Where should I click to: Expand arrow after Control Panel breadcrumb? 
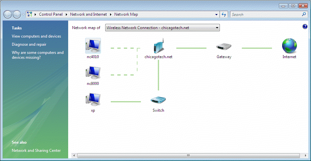click(x=66, y=14)
